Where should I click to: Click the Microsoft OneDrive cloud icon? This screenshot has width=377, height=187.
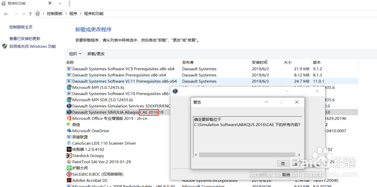pos(69,131)
